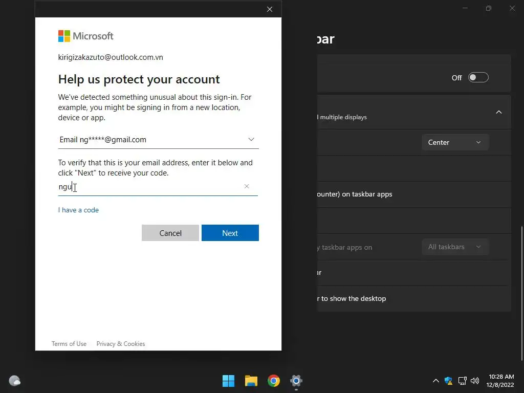The image size is (524, 393).
Task: Open the All taskbars dropdown
Action: pos(455,247)
